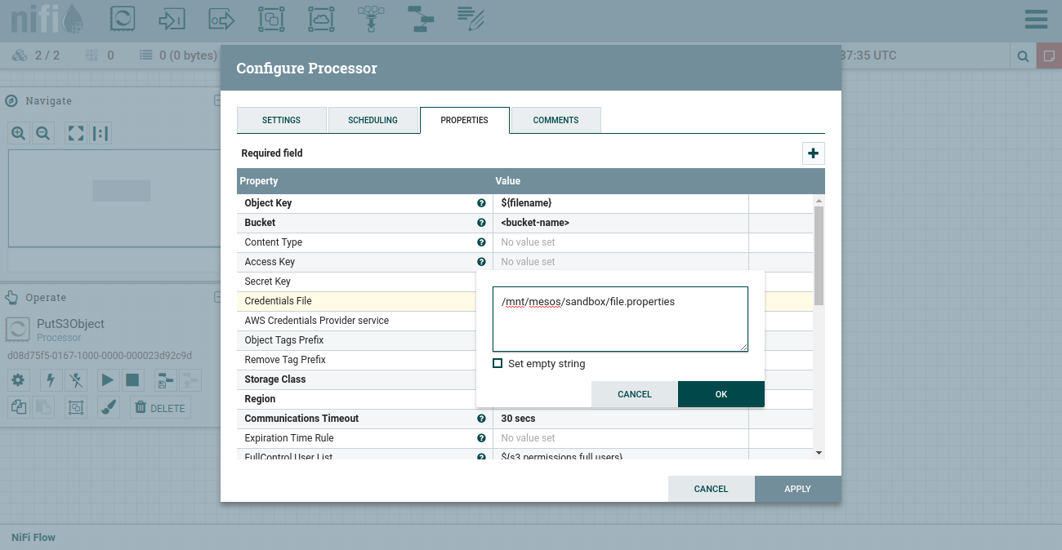Click the Fit to screen icon
Screen dimensions: 1062x550
76,133
